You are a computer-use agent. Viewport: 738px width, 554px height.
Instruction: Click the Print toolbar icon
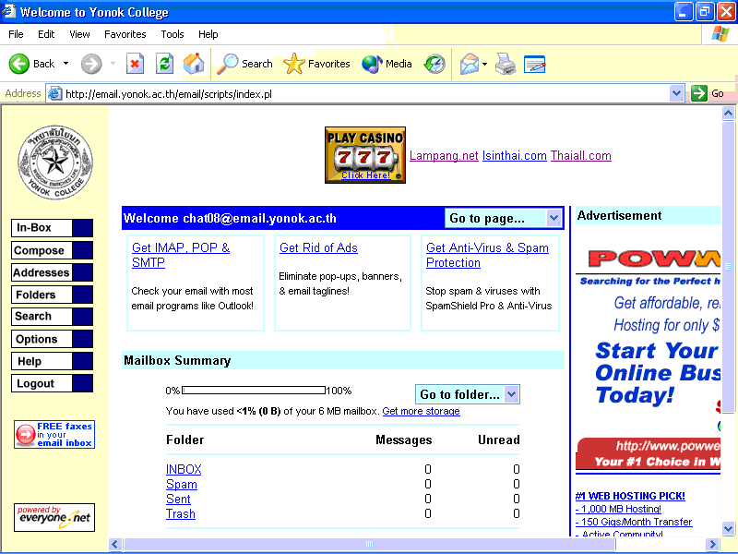[505, 64]
